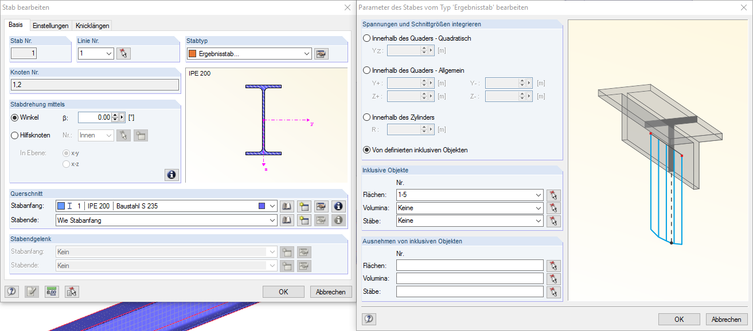Image resolution: width=753 pixels, height=331 pixels.
Task: Click the cross-section info button under Hilfsknoten
Action: [171, 175]
